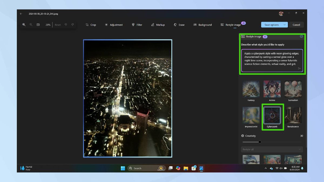Open the Windows Start menu
This screenshot has height=182, width=324.
point(123,168)
